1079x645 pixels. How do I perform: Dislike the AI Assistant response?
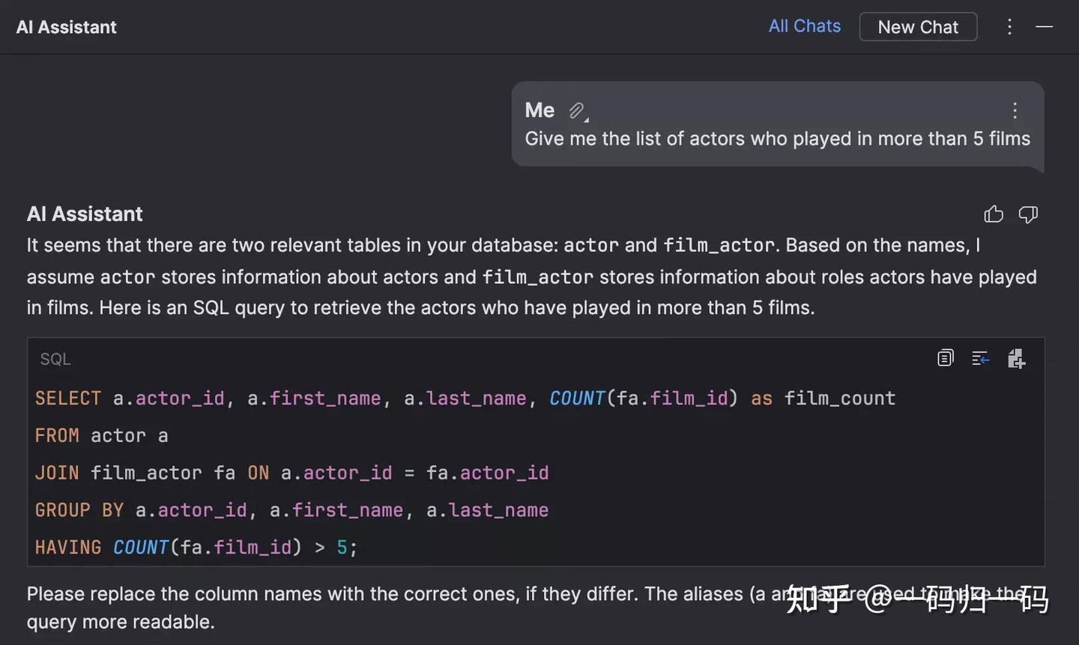click(x=1028, y=215)
